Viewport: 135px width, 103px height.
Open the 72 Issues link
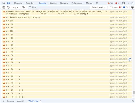point(114,7)
